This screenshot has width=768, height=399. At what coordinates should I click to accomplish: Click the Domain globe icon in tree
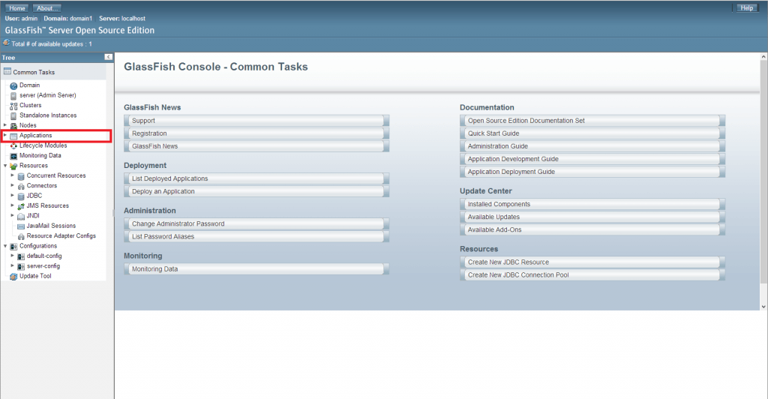coord(13,85)
